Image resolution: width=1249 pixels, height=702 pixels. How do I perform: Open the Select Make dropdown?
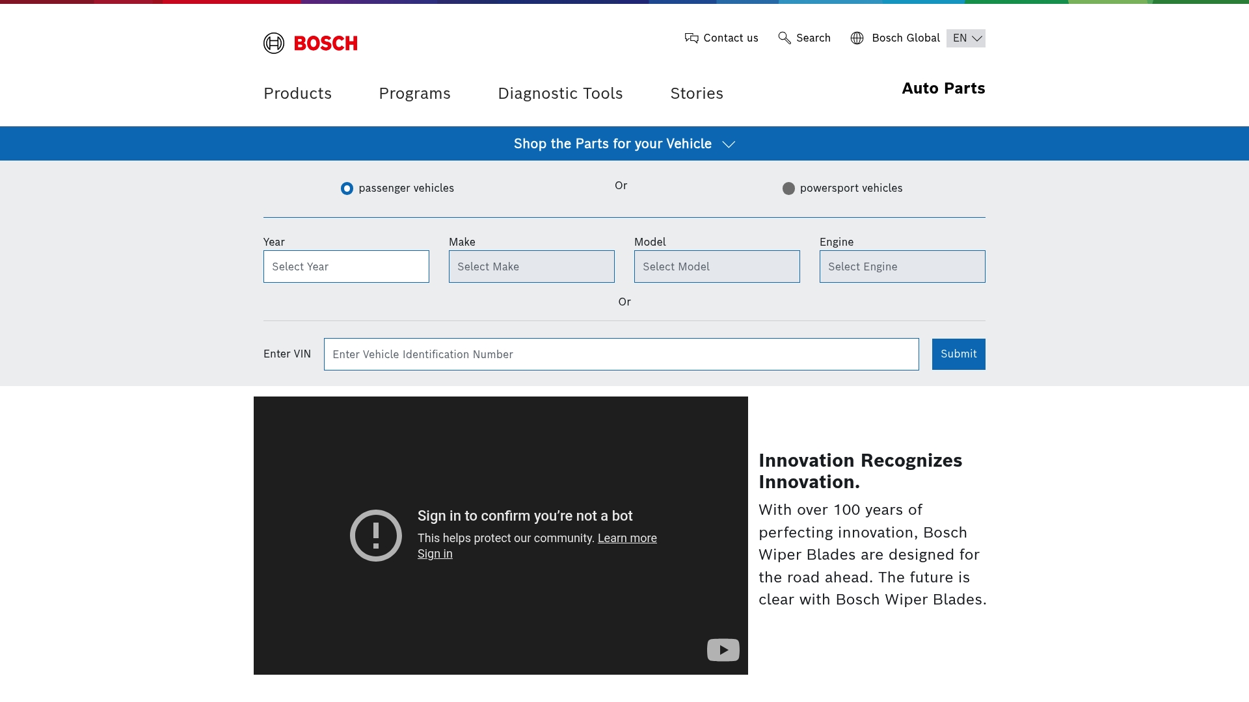tap(531, 266)
